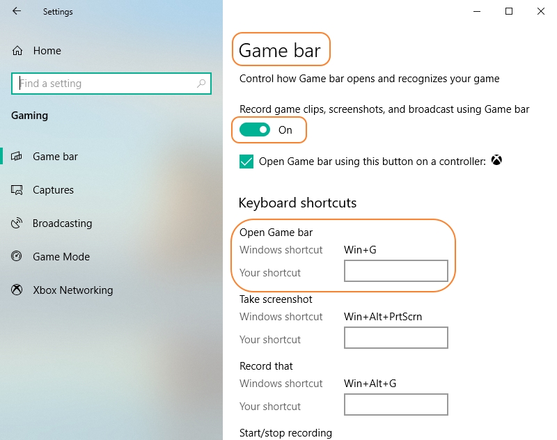557x440 pixels.
Task: Open the Game Mode settings page
Action: pos(61,257)
